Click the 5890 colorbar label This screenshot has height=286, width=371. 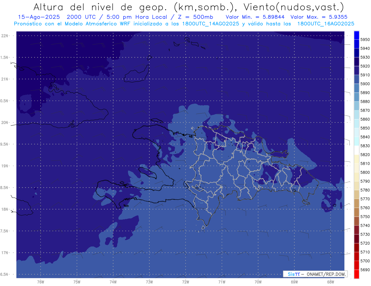point(365,93)
